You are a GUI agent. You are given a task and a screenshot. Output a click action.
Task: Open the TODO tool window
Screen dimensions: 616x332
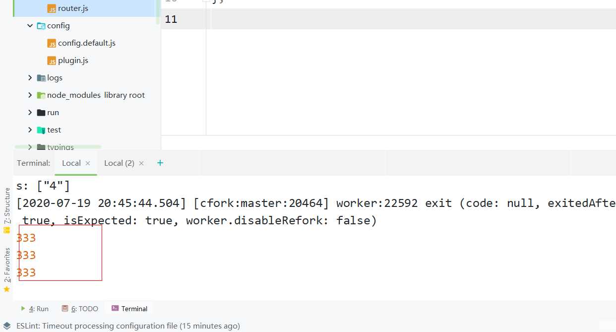(x=80, y=309)
